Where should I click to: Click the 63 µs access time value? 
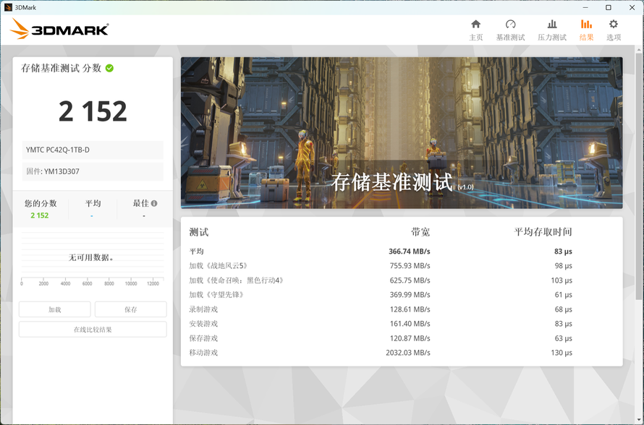point(564,338)
